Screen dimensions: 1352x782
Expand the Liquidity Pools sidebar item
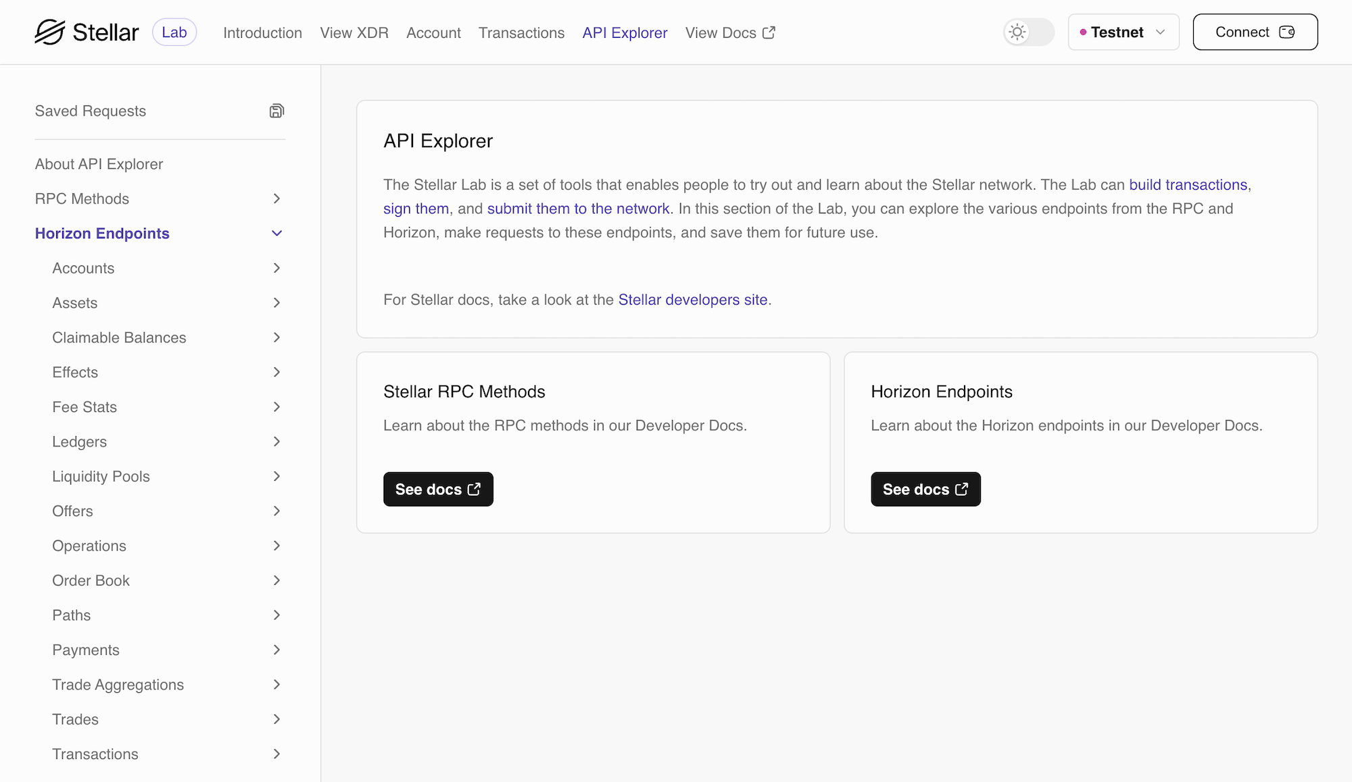click(276, 475)
